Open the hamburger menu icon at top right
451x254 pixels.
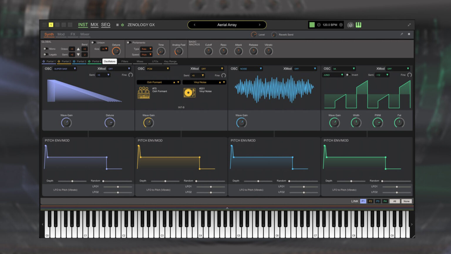tap(409, 34)
